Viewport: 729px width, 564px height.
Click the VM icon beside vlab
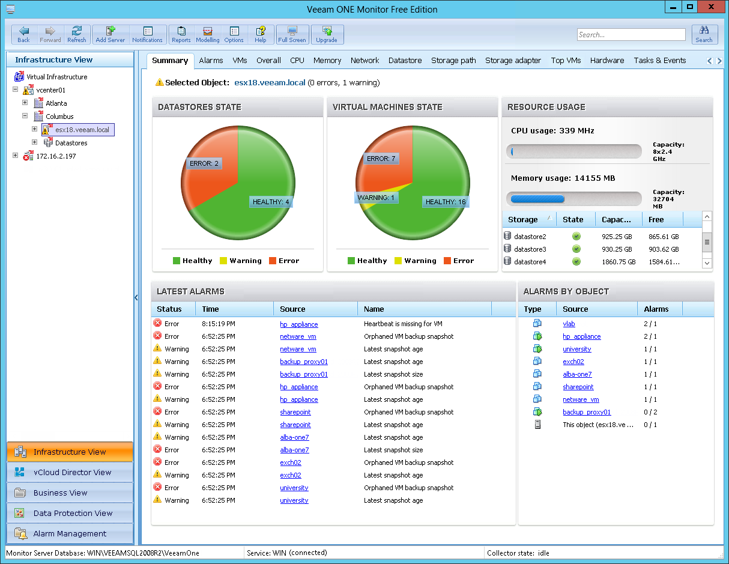pyautogui.click(x=537, y=323)
